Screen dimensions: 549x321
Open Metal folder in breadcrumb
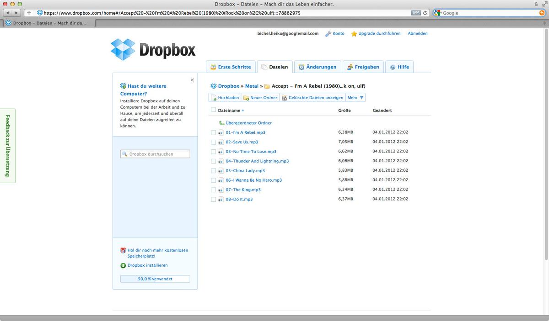[252, 86]
